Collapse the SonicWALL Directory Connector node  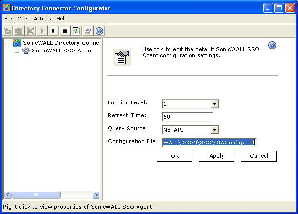coord(8,43)
